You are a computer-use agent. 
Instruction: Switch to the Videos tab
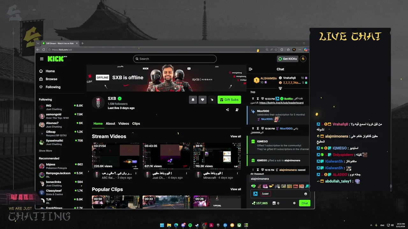click(124, 124)
